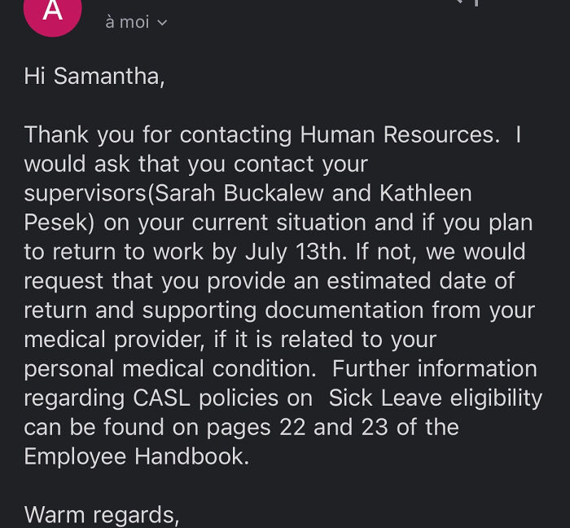
Task: Expand the 'à moi' recipient details
Action: [127, 22]
